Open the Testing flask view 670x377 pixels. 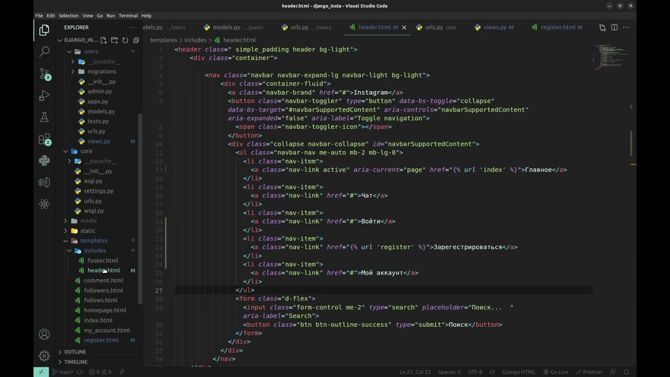pyautogui.click(x=44, y=117)
